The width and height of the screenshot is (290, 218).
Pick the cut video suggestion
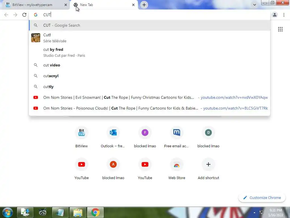pyautogui.click(x=150, y=65)
